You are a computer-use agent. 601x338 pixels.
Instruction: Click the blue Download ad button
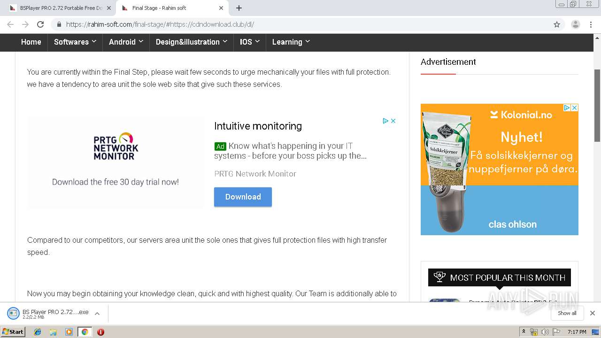243,197
